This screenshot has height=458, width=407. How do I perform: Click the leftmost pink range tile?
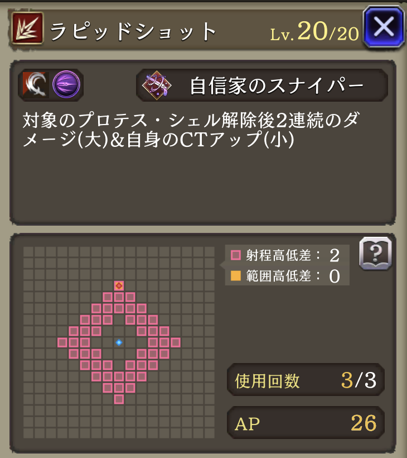point(62,342)
